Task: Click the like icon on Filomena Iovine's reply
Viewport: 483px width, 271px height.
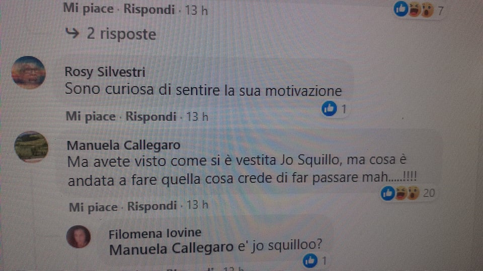Action: click(310, 260)
